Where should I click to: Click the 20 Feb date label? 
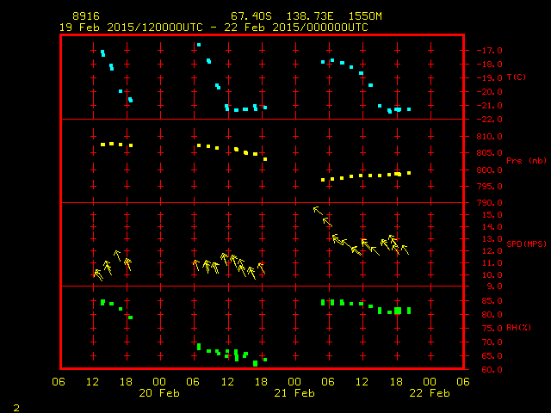tap(160, 393)
